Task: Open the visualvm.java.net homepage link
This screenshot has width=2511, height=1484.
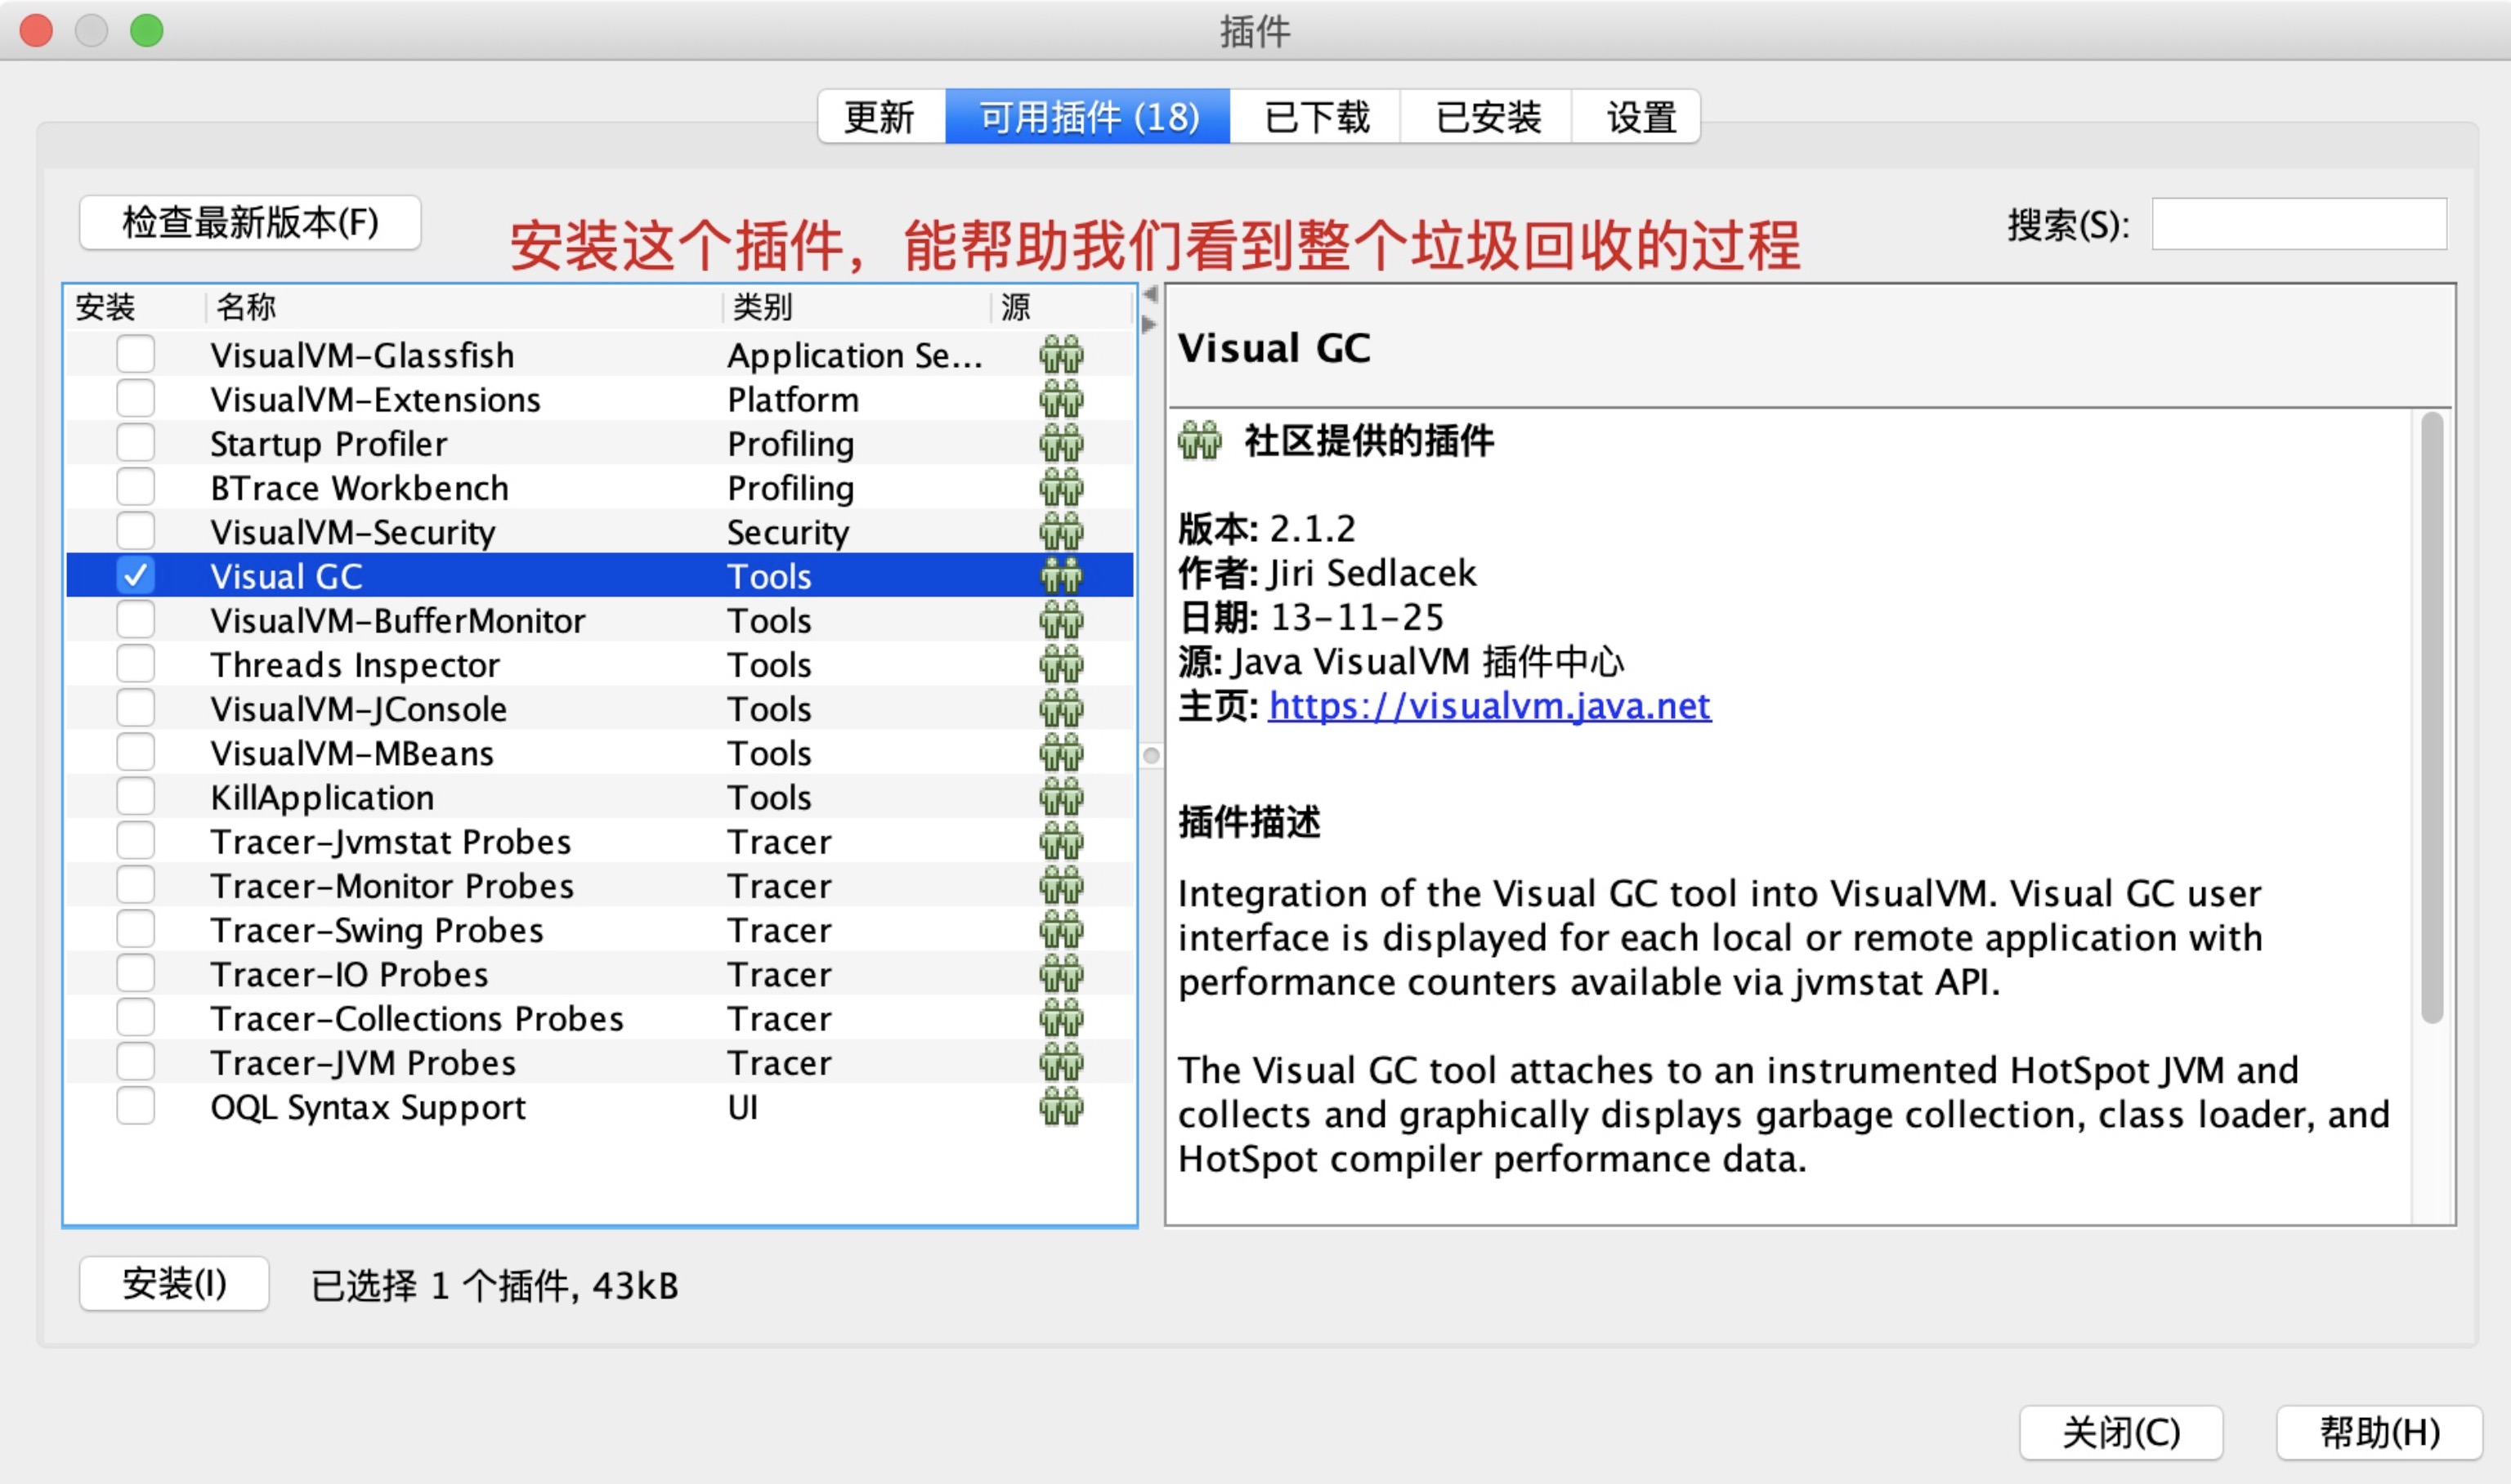Action: [1489, 706]
